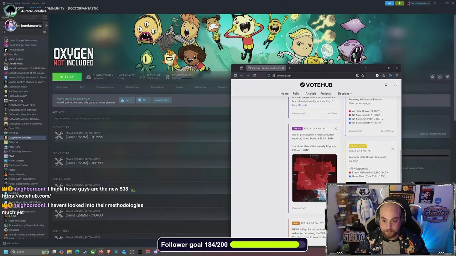This screenshot has width=456, height=256.
Task: Click Firefox sidebar toggle icon
Action: click(235, 75)
